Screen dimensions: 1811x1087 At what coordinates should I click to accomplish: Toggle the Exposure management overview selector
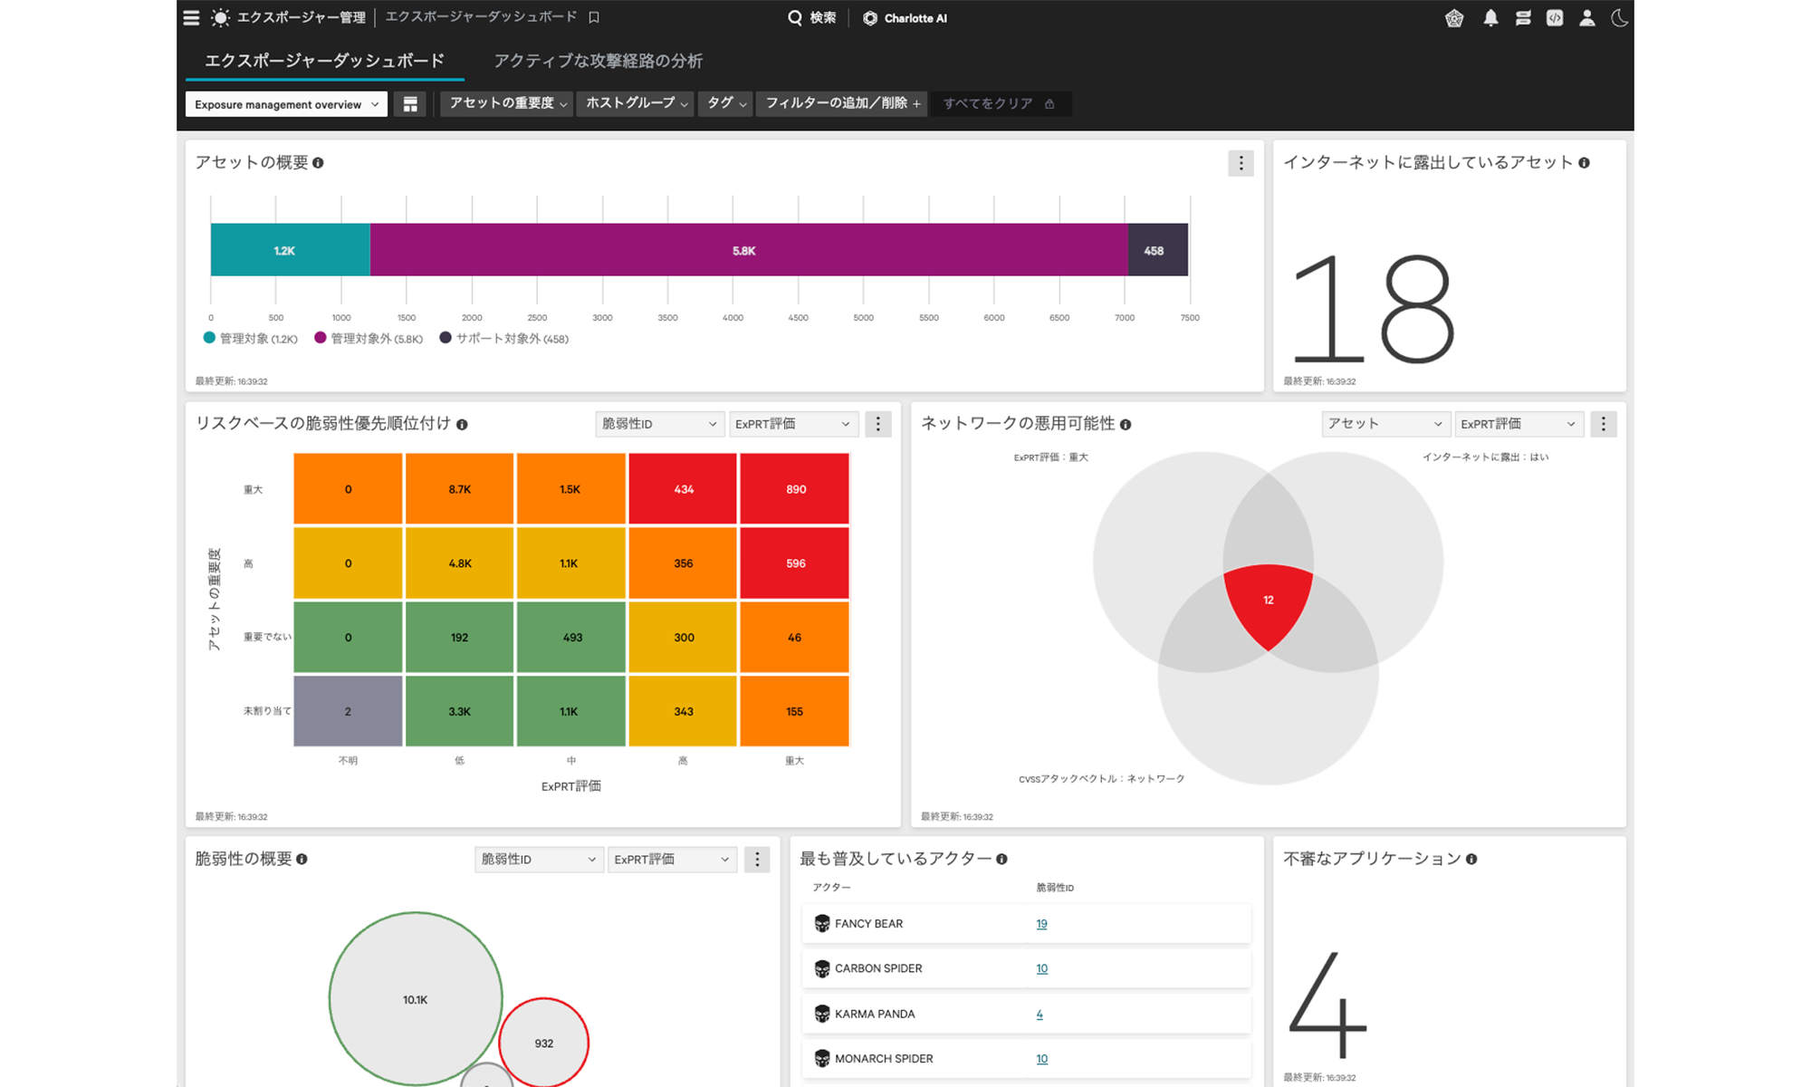tap(284, 103)
